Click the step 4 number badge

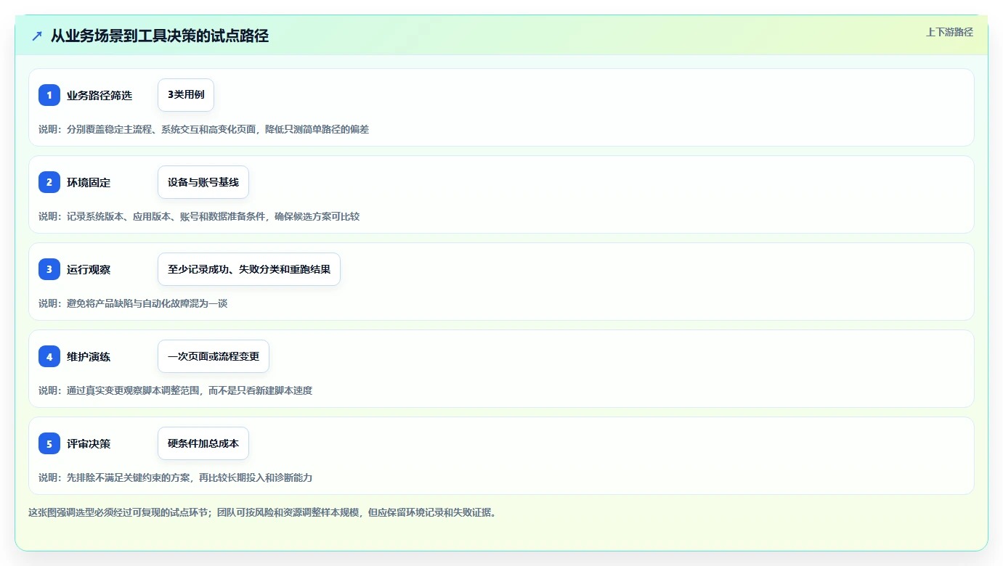coord(49,356)
